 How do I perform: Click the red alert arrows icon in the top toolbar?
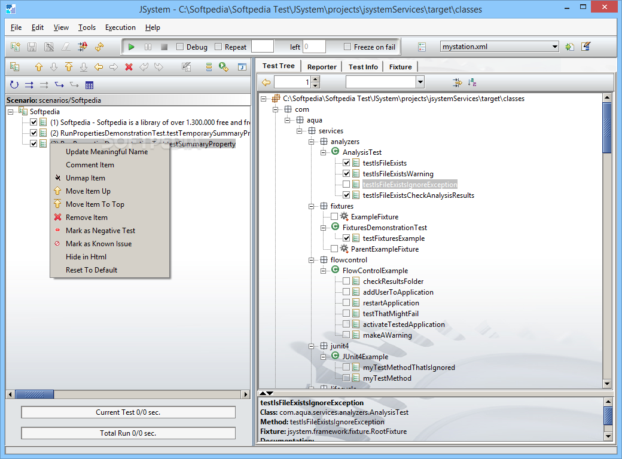83,47
